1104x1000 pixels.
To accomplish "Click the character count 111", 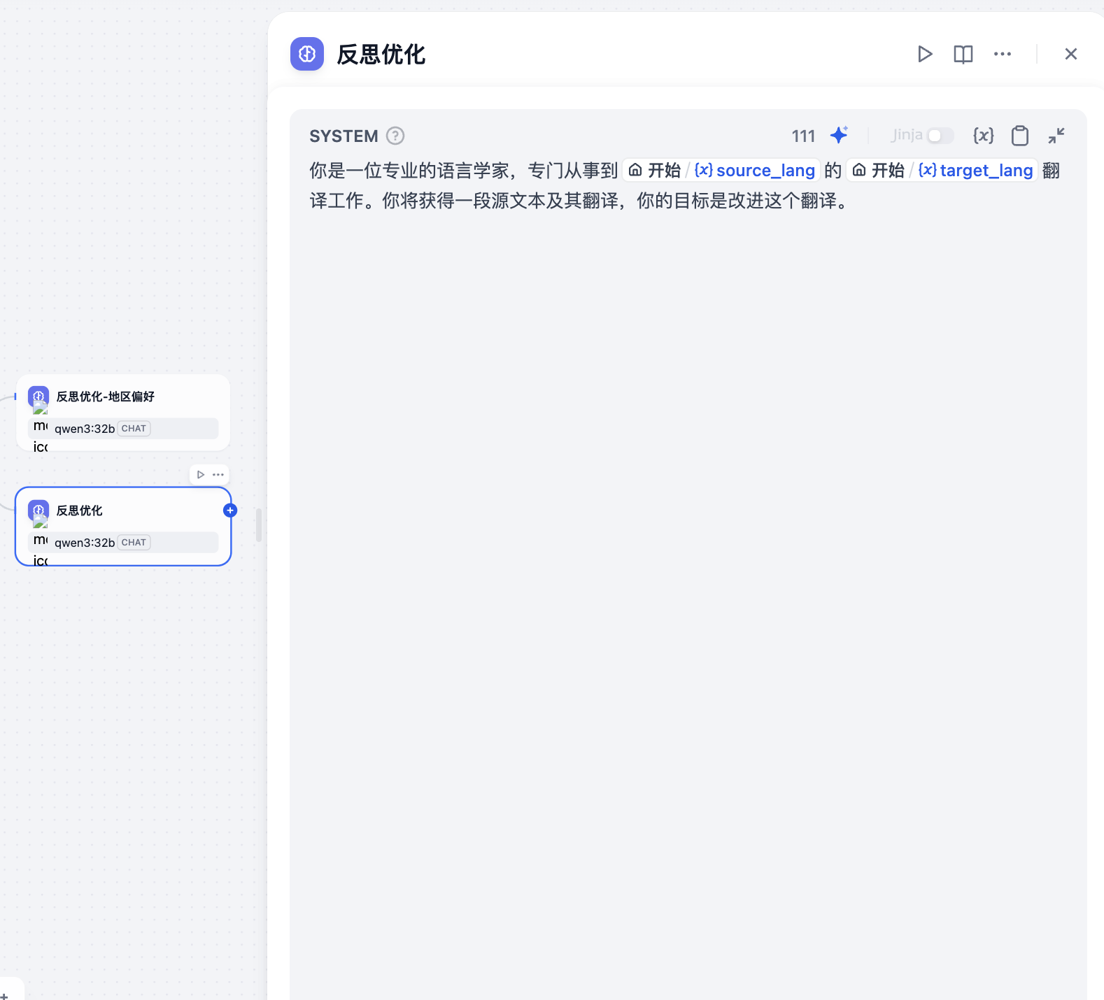I will 803,136.
